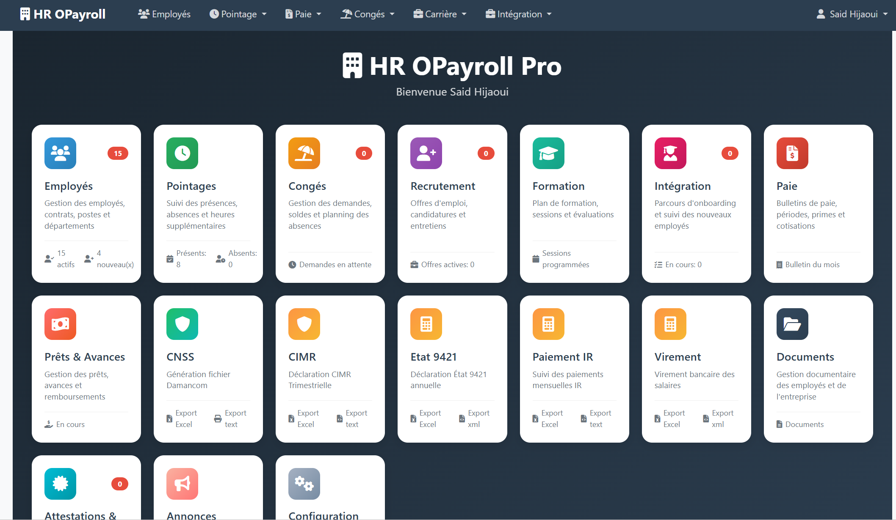This screenshot has width=896, height=520.
Task: Open the Employés card icon
Action: tap(60, 153)
